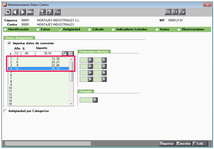Open the Fórmula selector arrow
The width and height of the screenshot is (214, 149).
[x=95, y=100]
